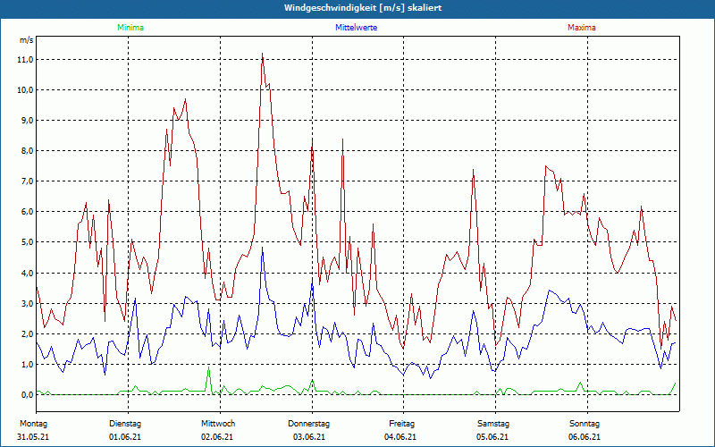Screen dimensions: 715x447
Task: Click the 11,0 y-axis value
Action: pyautogui.click(x=25, y=60)
